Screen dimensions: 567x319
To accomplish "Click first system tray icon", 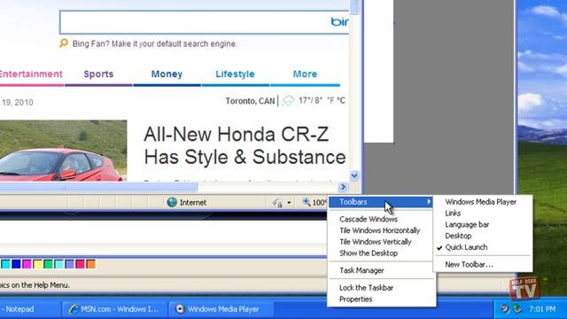I will 504,309.
